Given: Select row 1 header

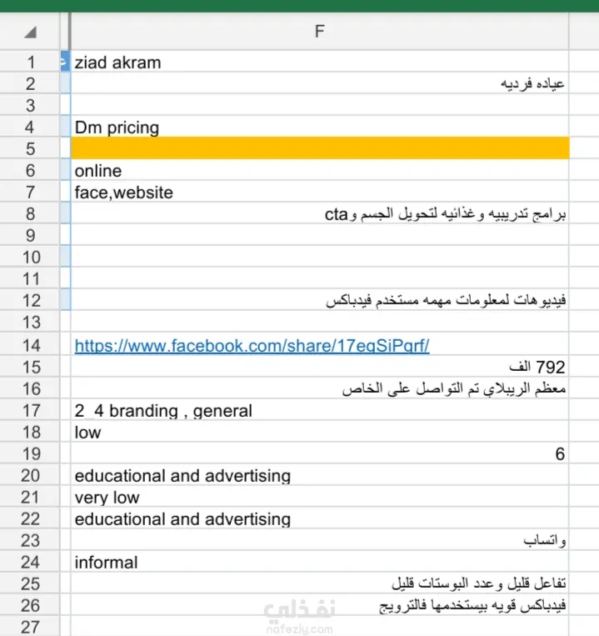Looking at the screenshot, I should (x=30, y=63).
